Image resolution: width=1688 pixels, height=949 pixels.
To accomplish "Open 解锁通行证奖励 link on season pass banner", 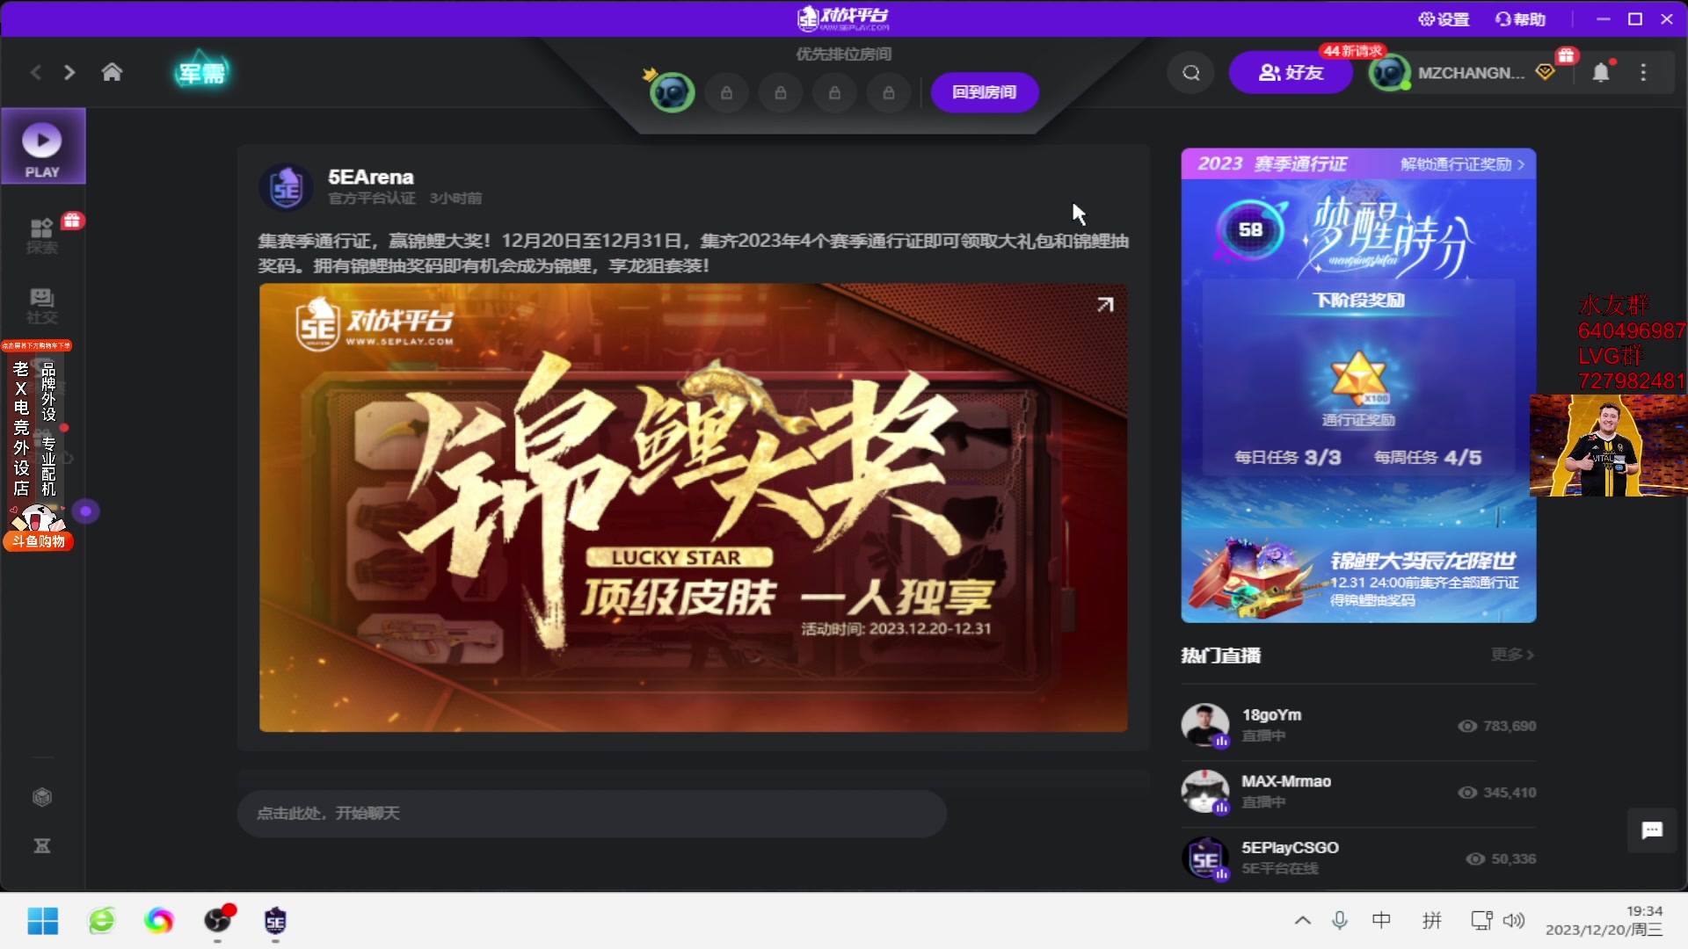I will coord(1460,163).
